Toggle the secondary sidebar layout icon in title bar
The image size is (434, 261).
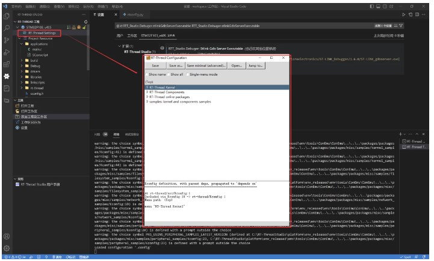(x=385, y=7)
